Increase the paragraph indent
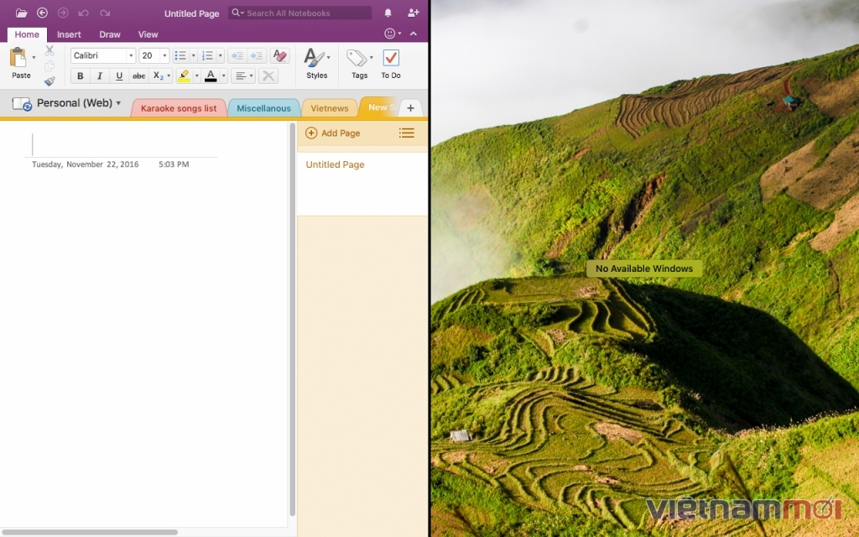Viewport: 859px width, 537px height. tap(257, 55)
